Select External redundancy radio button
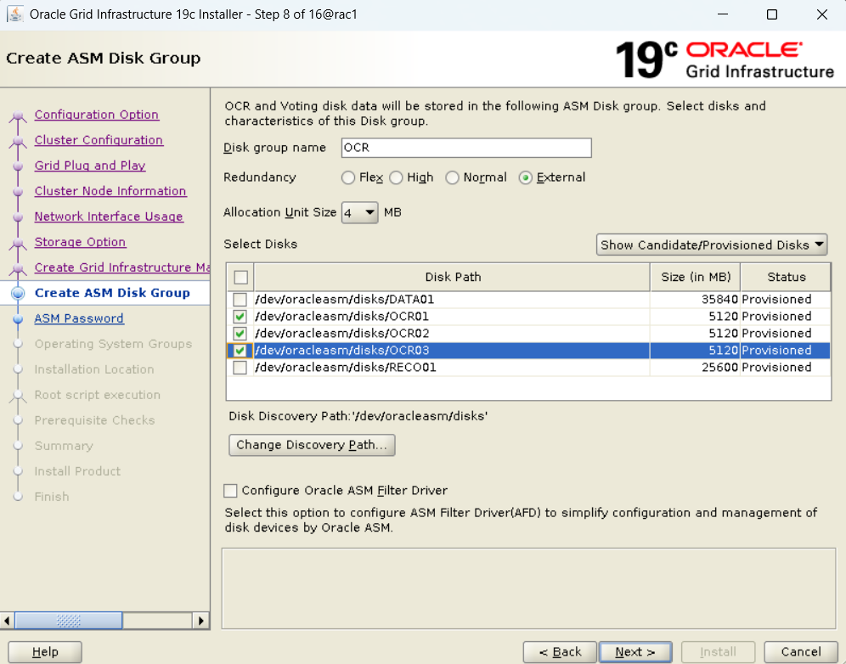846x664 pixels. pyautogui.click(x=526, y=177)
